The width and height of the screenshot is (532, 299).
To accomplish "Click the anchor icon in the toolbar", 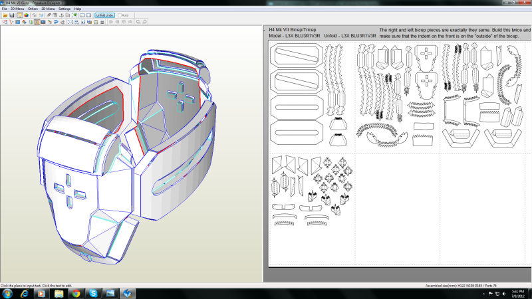I will click(61, 15).
